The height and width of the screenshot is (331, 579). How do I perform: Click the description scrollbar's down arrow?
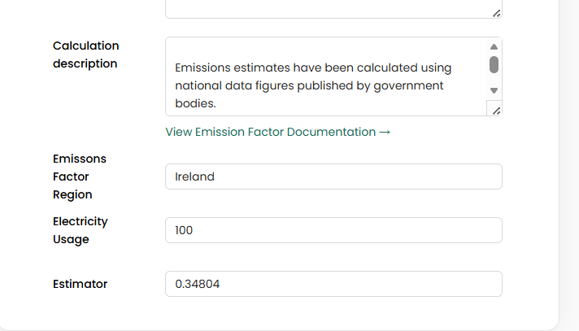click(x=494, y=90)
